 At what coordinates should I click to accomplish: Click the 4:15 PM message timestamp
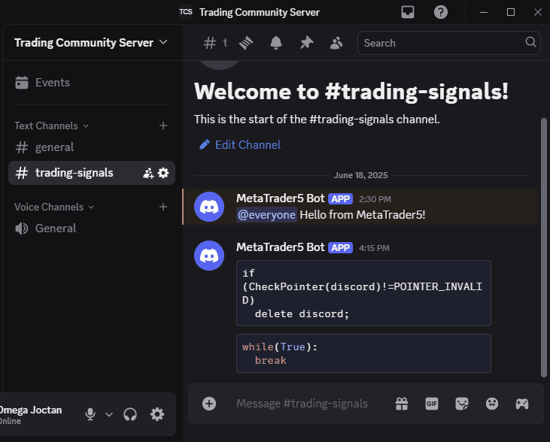[374, 248]
